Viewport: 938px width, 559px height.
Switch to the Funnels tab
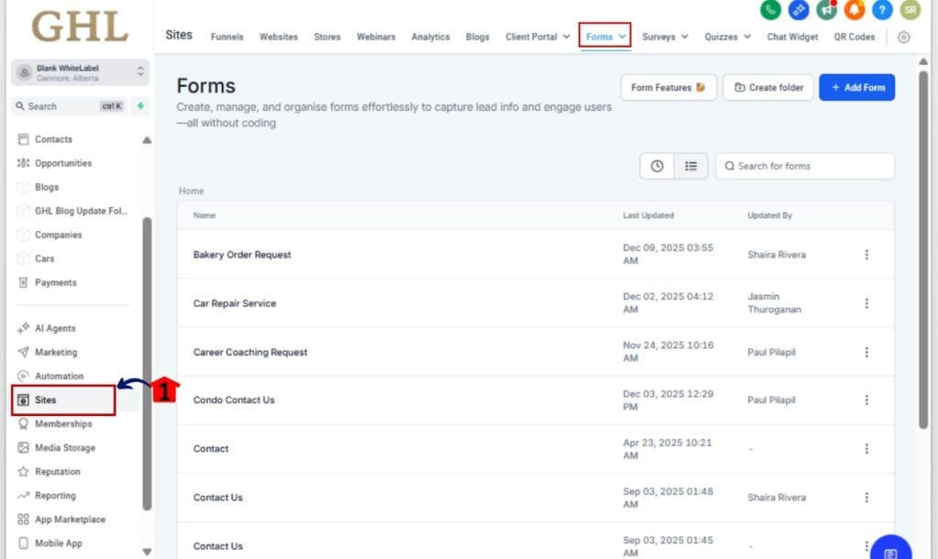pyautogui.click(x=226, y=37)
